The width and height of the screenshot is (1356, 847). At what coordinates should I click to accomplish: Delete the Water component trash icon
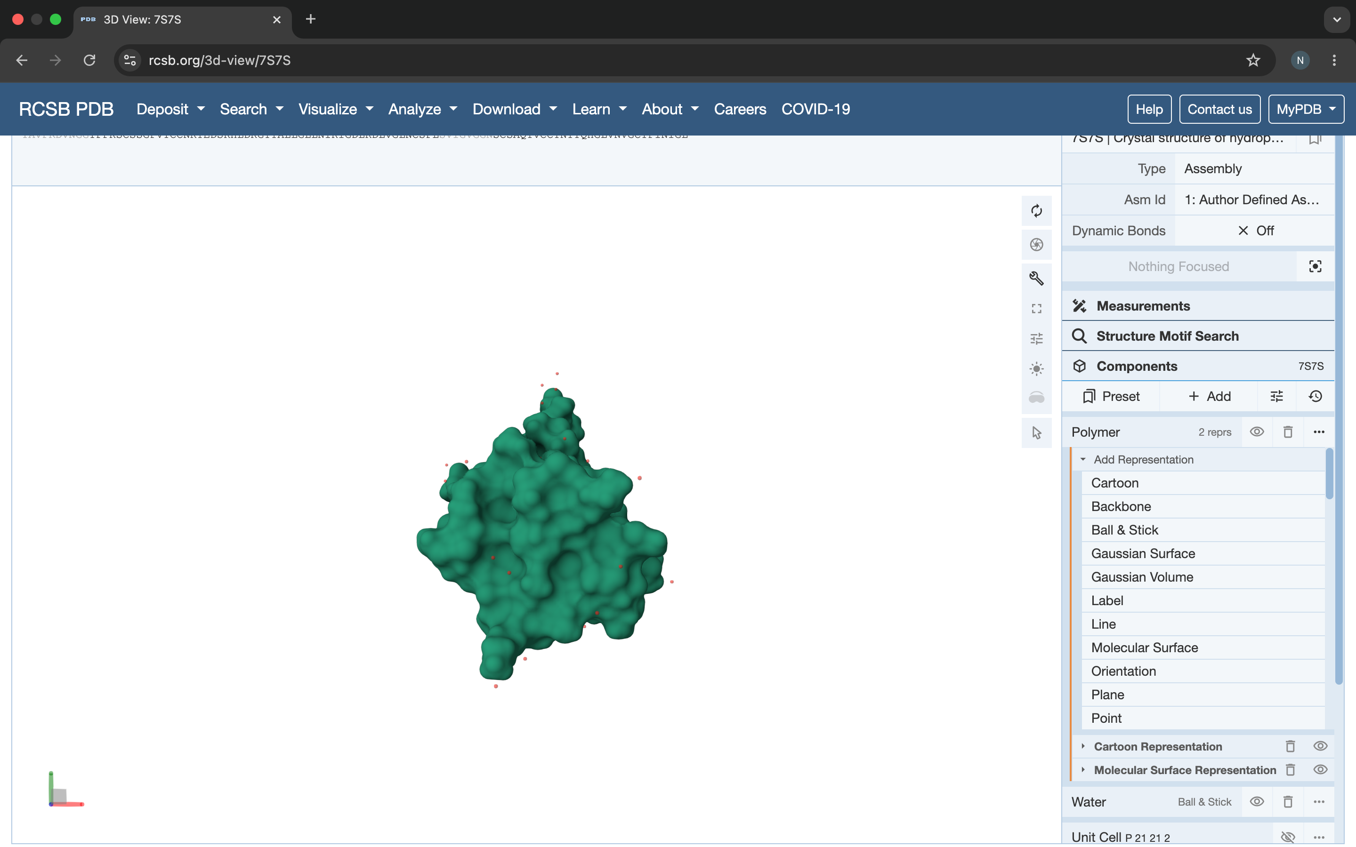(x=1288, y=802)
